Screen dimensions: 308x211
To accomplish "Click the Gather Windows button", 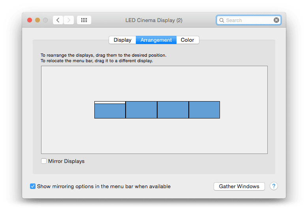I will click(239, 186).
